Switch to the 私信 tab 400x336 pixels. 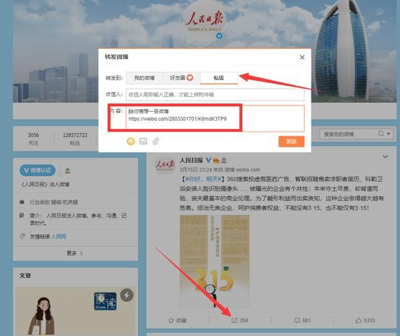(219, 78)
